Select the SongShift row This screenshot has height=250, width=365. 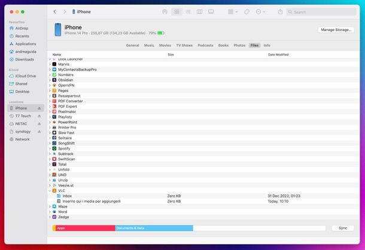[203, 144]
